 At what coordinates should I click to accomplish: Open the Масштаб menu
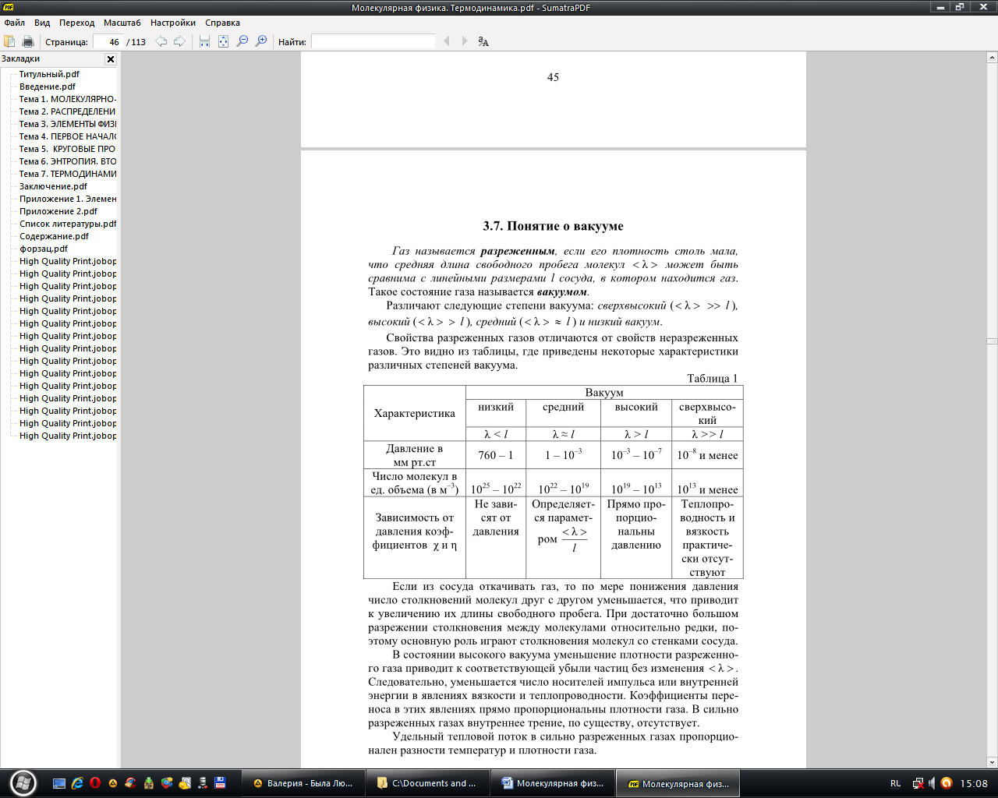click(x=122, y=23)
